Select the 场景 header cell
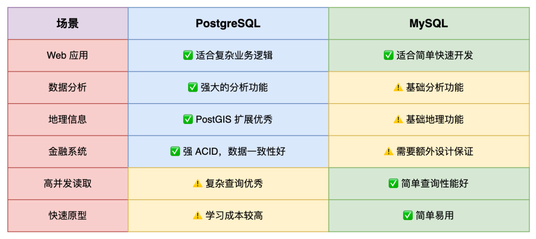536x239 pixels. 67,24
